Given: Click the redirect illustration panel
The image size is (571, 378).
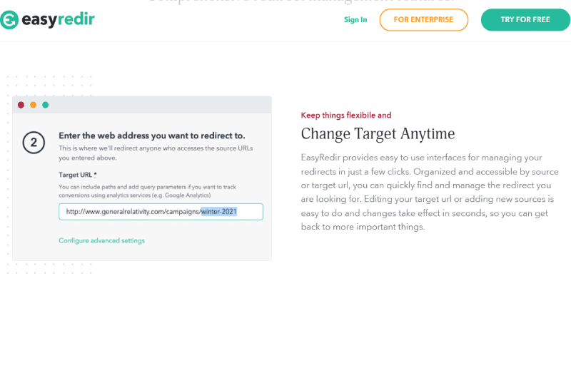Looking at the screenshot, I should 142,178.
